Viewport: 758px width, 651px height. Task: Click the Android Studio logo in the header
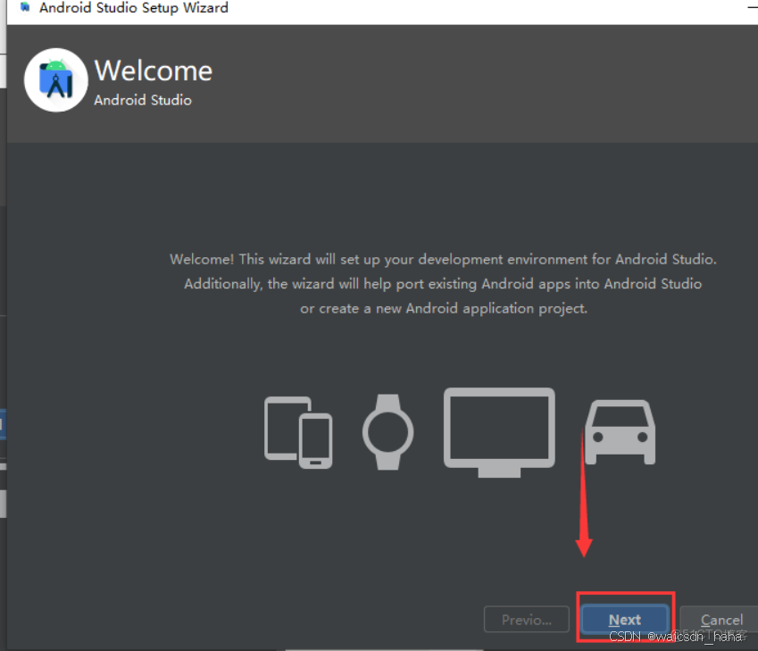click(55, 79)
